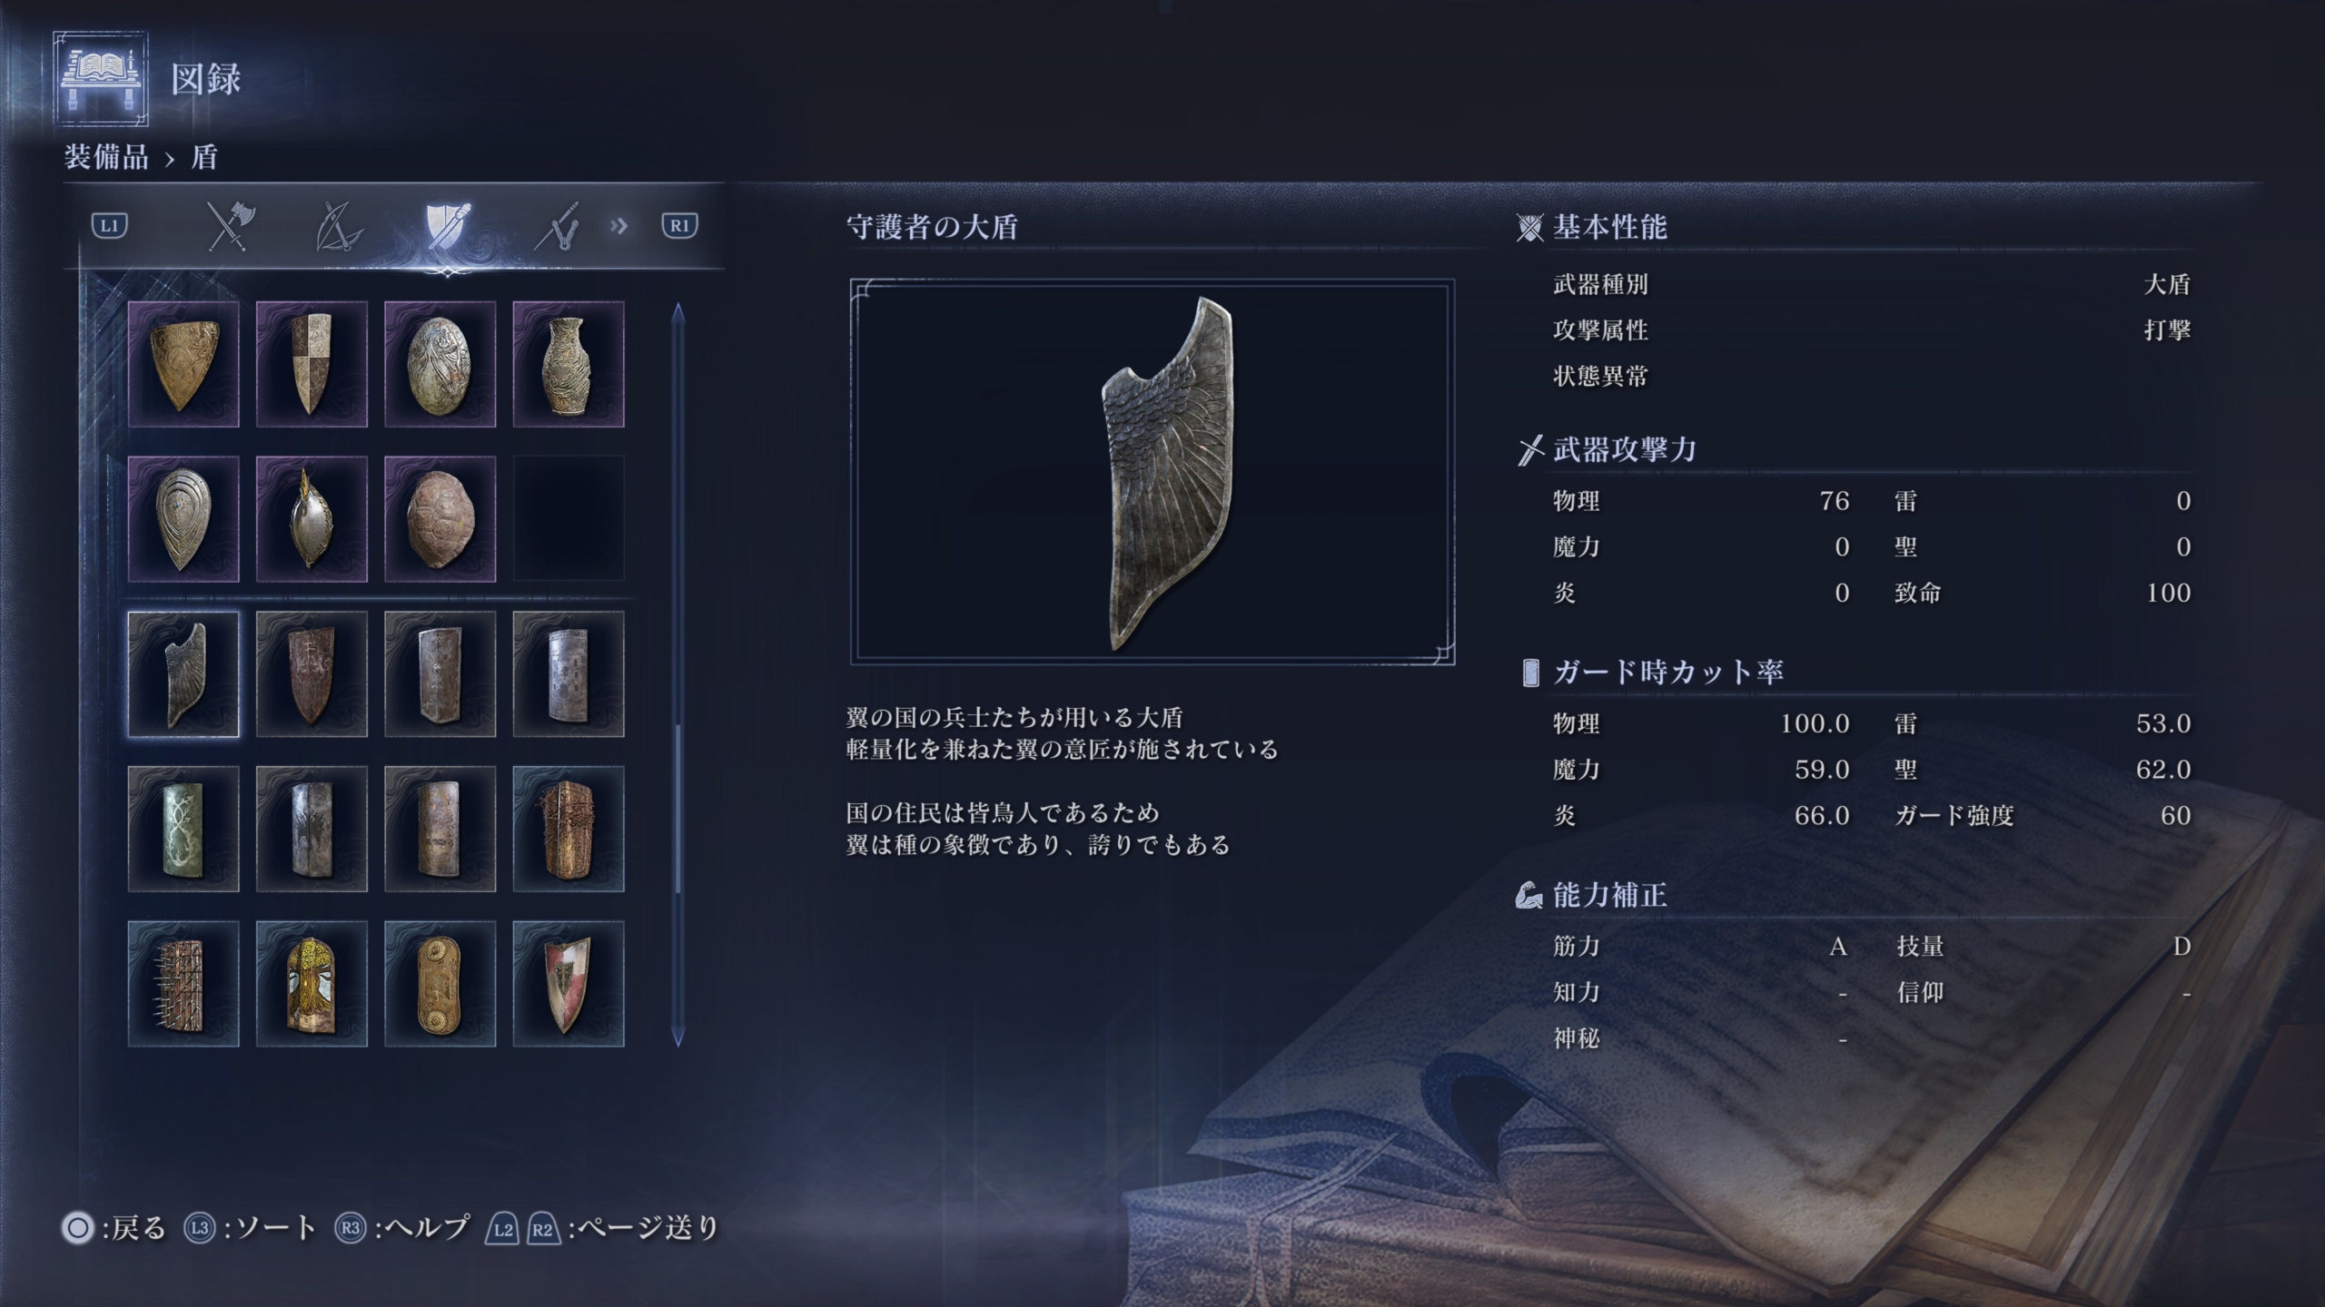The height and width of the screenshot is (1307, 2325).
Task: Select the pointed silver-gold buckler shield
Action: point(312,519)
